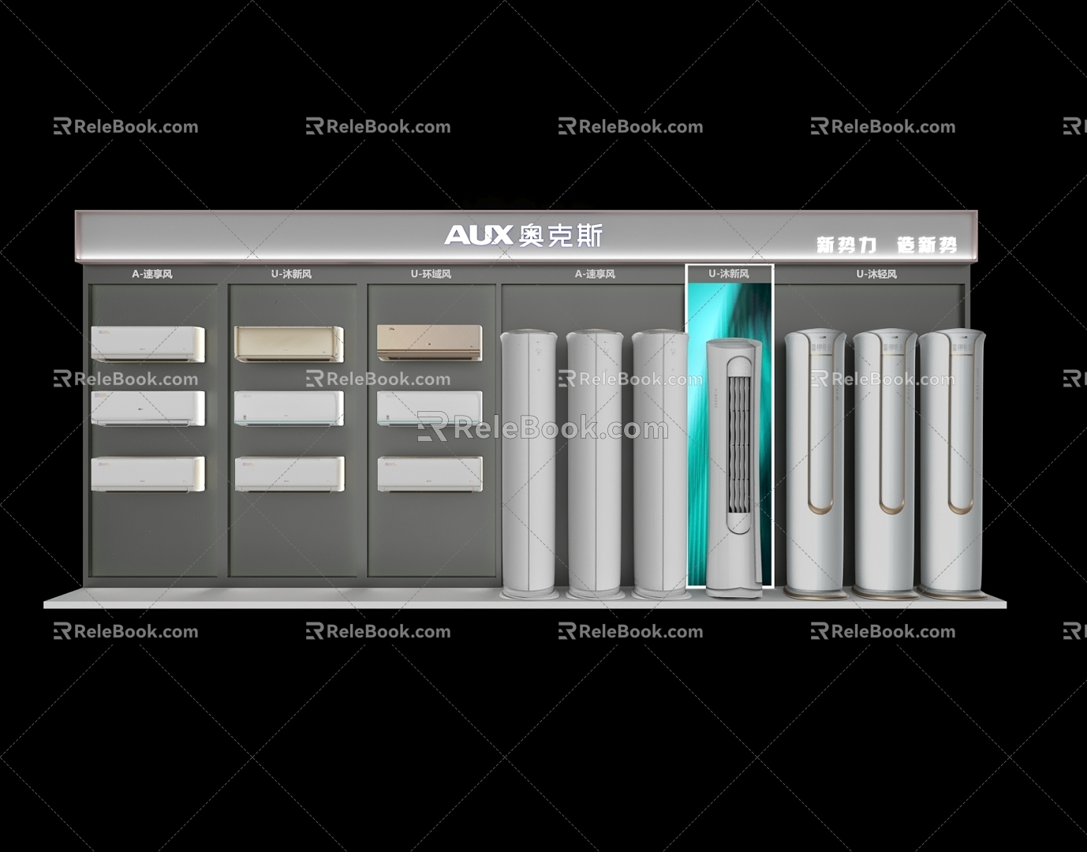
Task: Select the U-沐新风 label on the teal panel
Action: 729,274
